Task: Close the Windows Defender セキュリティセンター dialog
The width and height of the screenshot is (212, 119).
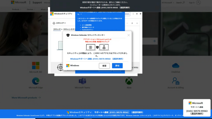Action: (128, 35)
